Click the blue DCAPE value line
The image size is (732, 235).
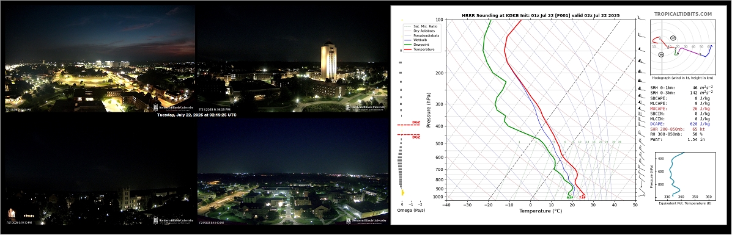coord(672,123)
